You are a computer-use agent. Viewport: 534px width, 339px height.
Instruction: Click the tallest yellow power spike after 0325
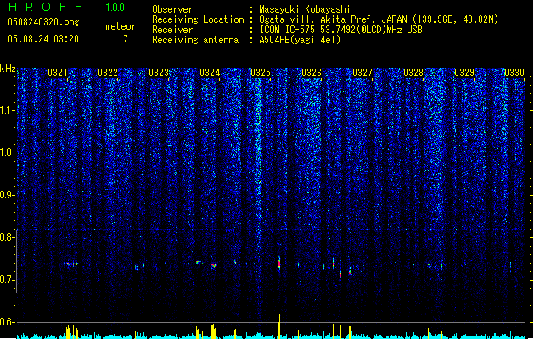[279, 325]
